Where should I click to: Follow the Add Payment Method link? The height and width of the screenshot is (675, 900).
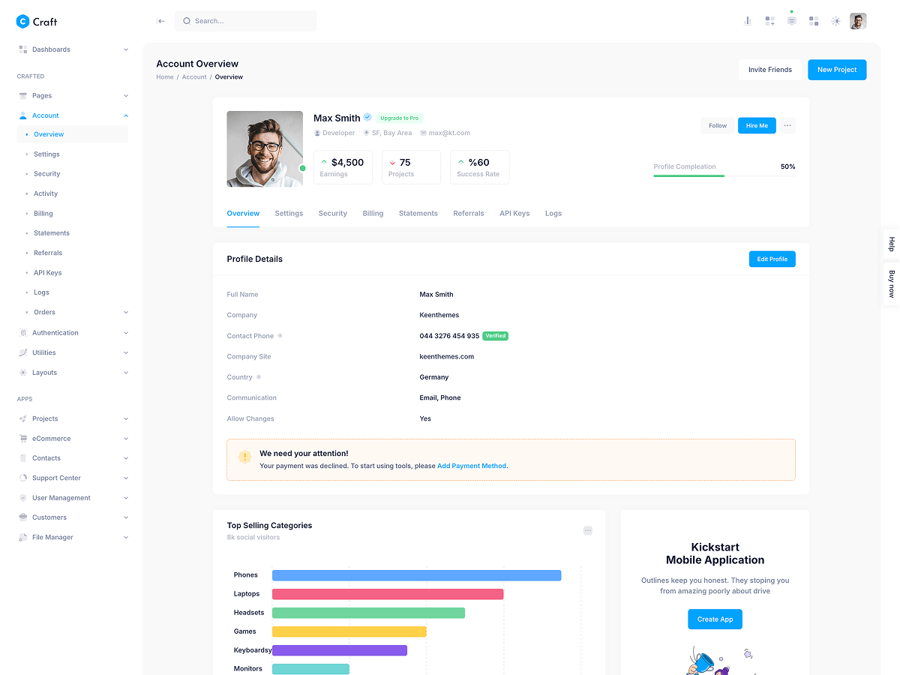[471, 466]
